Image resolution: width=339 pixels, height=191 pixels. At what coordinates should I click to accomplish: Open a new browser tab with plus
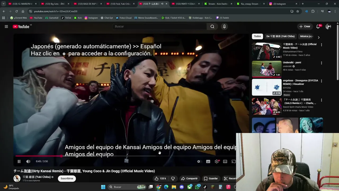(303, 4)
